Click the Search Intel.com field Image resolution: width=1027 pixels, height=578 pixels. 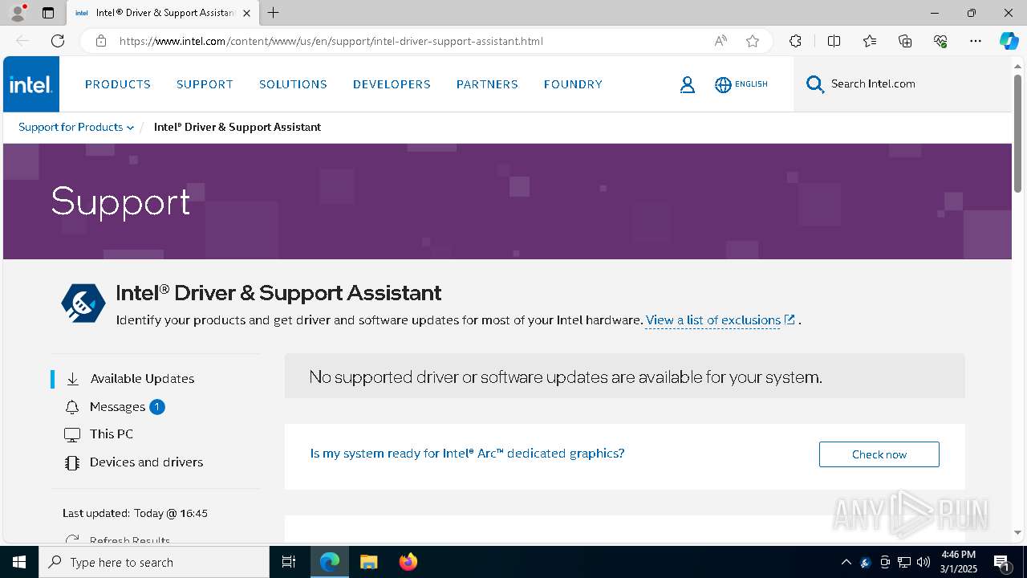[903, 84]
